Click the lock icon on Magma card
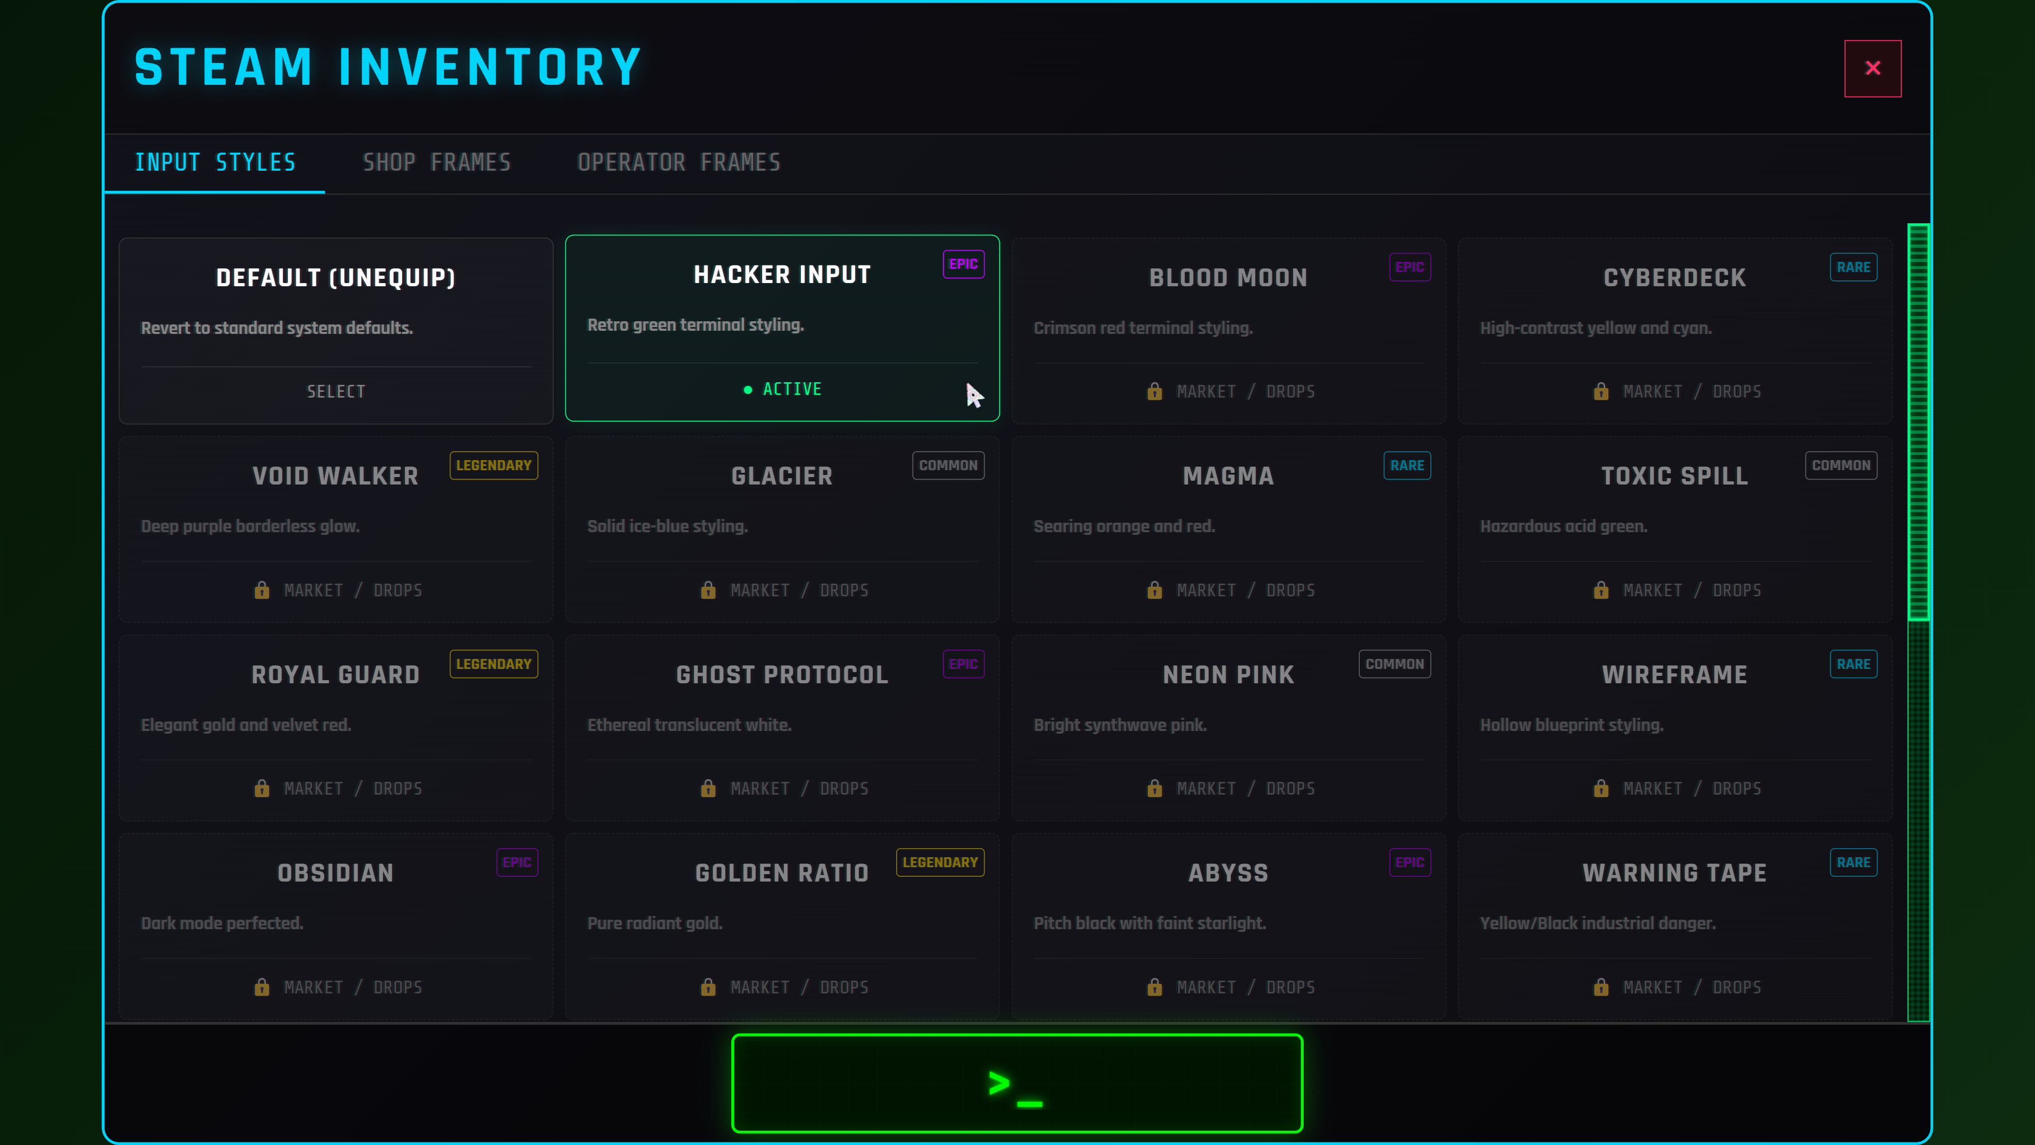Screen dimensions: 2035x1145 point(1154,591)
